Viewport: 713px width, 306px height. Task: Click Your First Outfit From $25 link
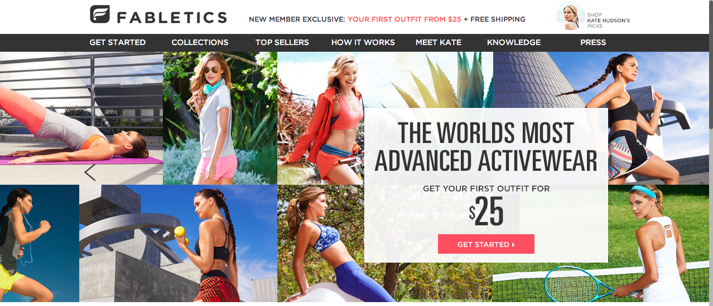pyautogui.click(x=404, y=19)
